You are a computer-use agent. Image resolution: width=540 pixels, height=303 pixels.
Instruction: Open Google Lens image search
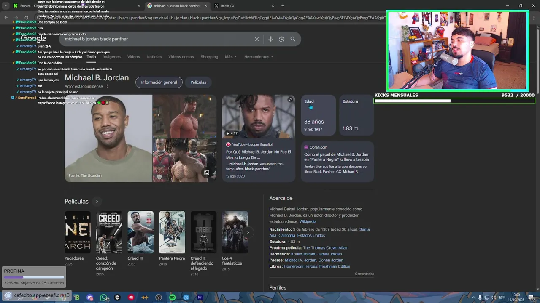[281, 39]
